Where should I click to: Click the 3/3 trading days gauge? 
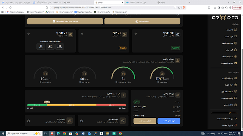[123, 74]
